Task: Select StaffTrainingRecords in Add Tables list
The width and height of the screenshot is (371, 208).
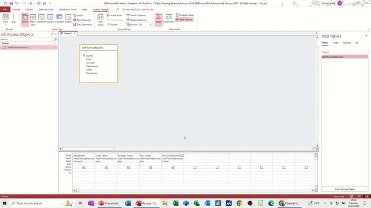Action: click(344, 57)
